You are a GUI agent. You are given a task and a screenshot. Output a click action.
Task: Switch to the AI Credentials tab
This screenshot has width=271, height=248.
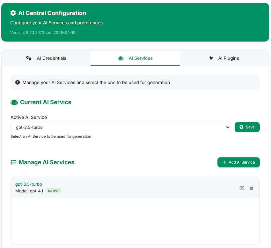pos(46,58)
